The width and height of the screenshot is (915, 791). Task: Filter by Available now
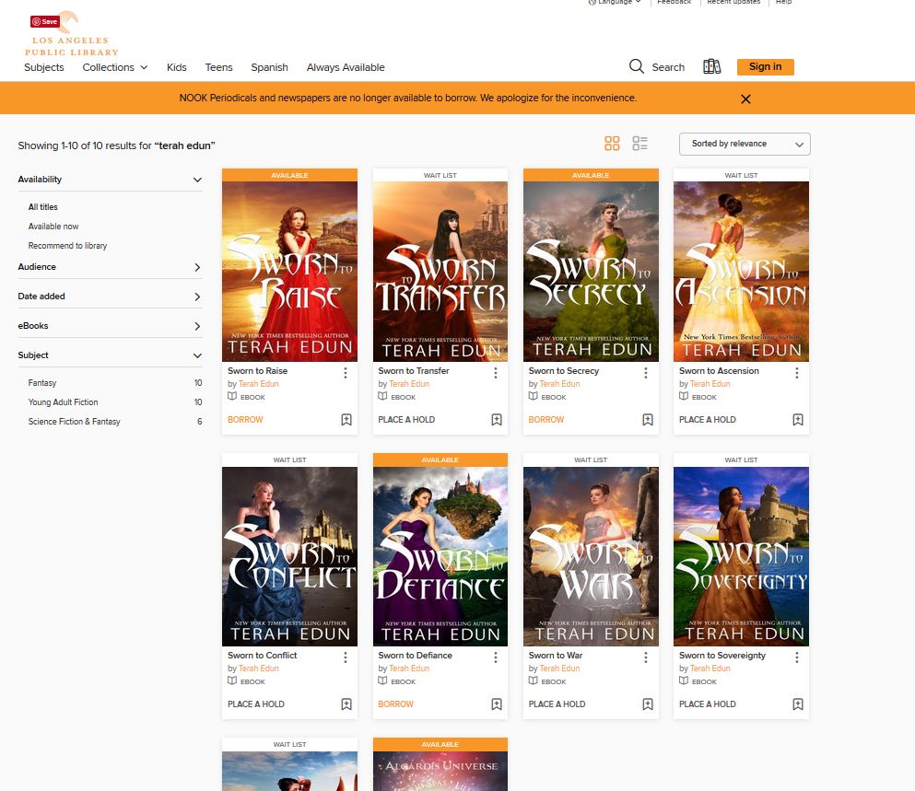coord(53,227)
